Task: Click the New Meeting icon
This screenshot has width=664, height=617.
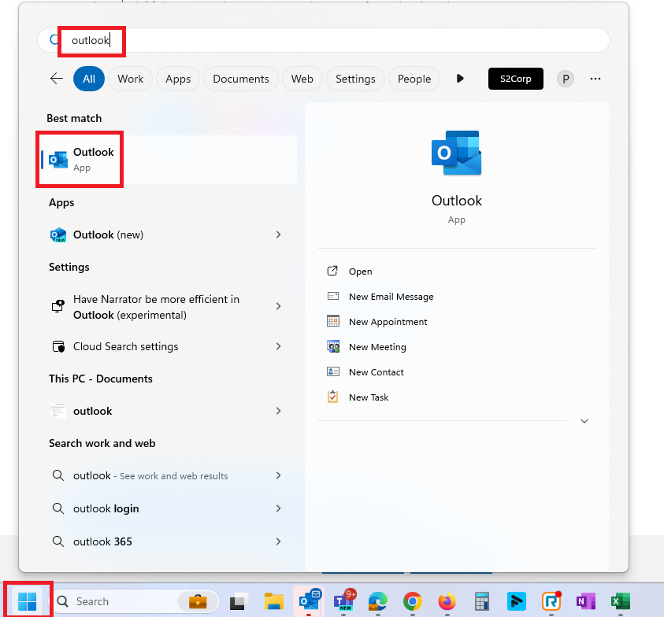Action: [x=333, y=346]
